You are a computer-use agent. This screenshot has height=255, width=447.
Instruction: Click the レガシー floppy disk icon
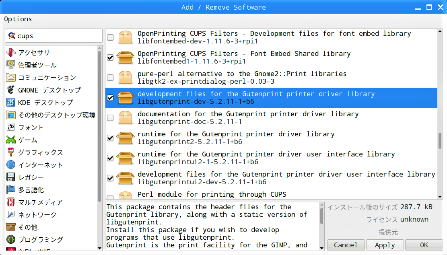(x=11, y=177)
